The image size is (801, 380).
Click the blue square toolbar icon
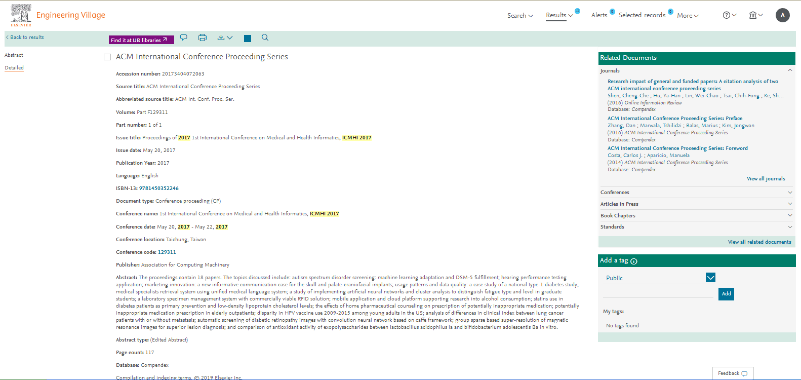click(x=248, y=39)
